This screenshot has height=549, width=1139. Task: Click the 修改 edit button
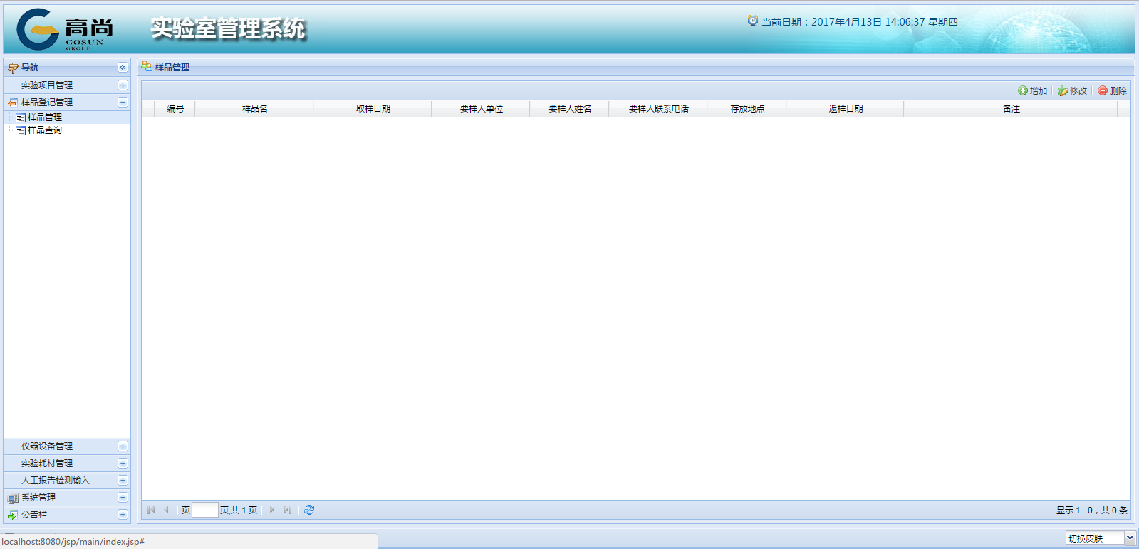click(1073, 91)
